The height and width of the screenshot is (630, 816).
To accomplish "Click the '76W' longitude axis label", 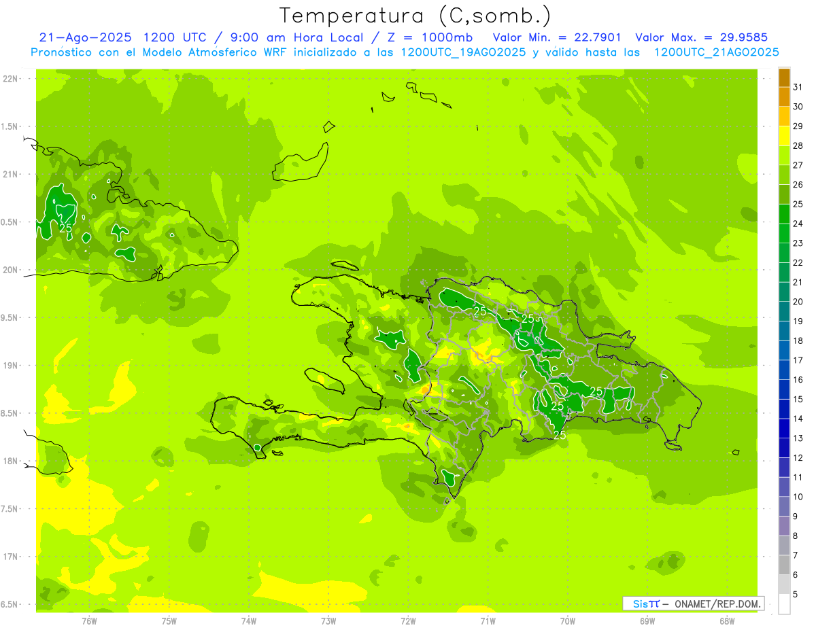I will [x=89, y=621].
